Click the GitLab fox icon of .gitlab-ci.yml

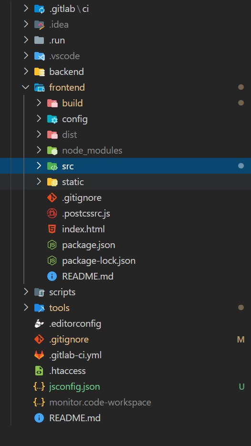pos(39,355)
